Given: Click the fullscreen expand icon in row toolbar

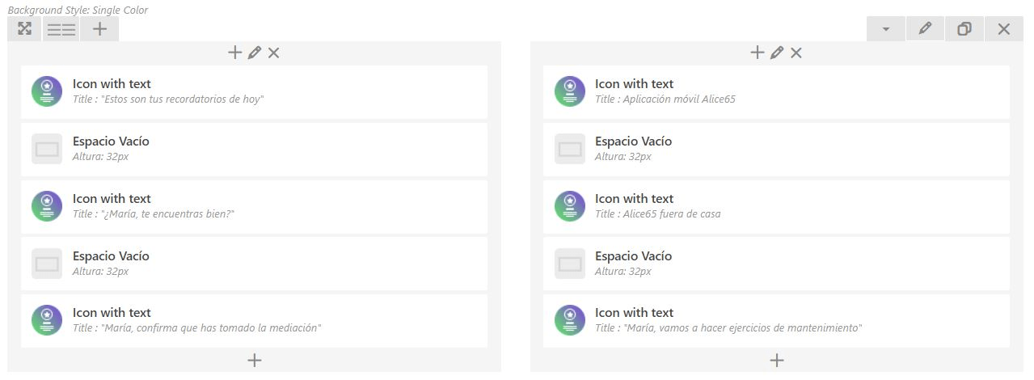Looking at the screenshot, I should click(24, 29).
